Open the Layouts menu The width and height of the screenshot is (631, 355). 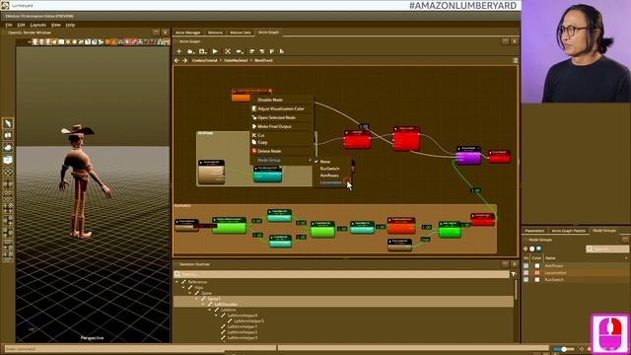37,25
